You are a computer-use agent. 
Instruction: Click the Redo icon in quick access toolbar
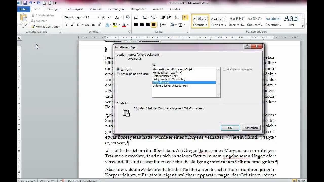tap(38, 3)
